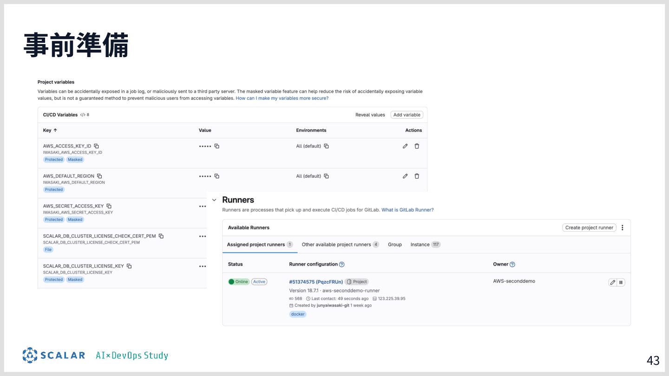This screenshot has width=669, height=376.
Task: Copy the AWS_ACCESS_KEY_ID key name
Action: pyautogui.click(x=97, y=146)
